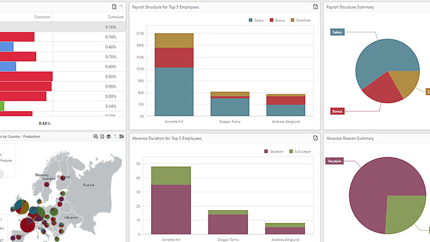Viewport: 430px width, 242px height.
Task: Toggle Salary legend item in payroll chart
Action: (x=256, y=20)
